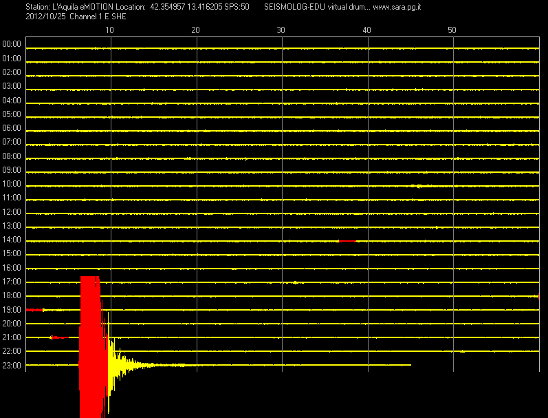Click the 01:00 hour label
548x418 pixels.
[12, 58]
